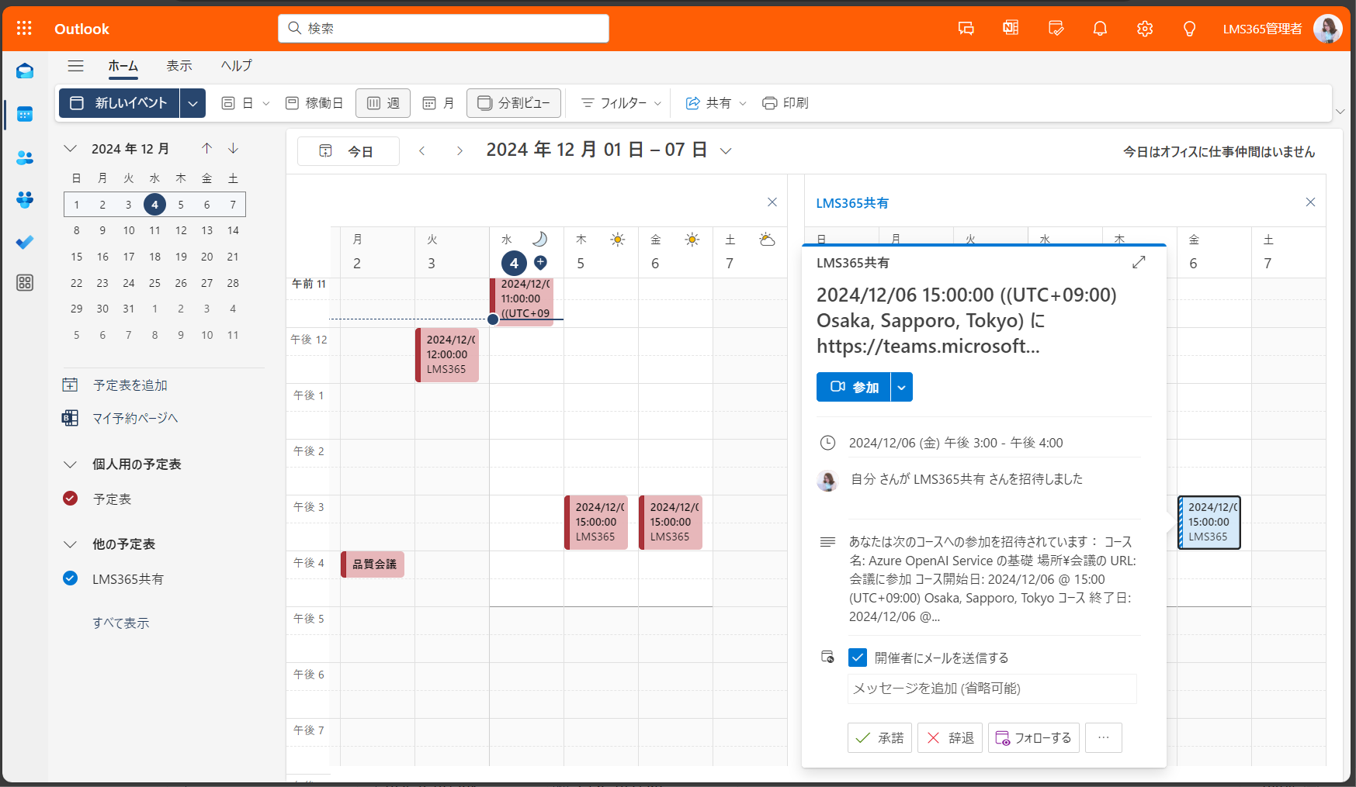Click the フォローする button
Image resolution: width=1356 pixels, height=787 pixels.
click(x=1034, y=738)
